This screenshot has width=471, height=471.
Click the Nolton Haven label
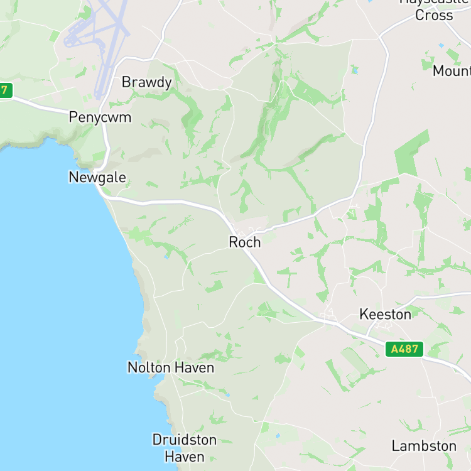tap(171, 367)
